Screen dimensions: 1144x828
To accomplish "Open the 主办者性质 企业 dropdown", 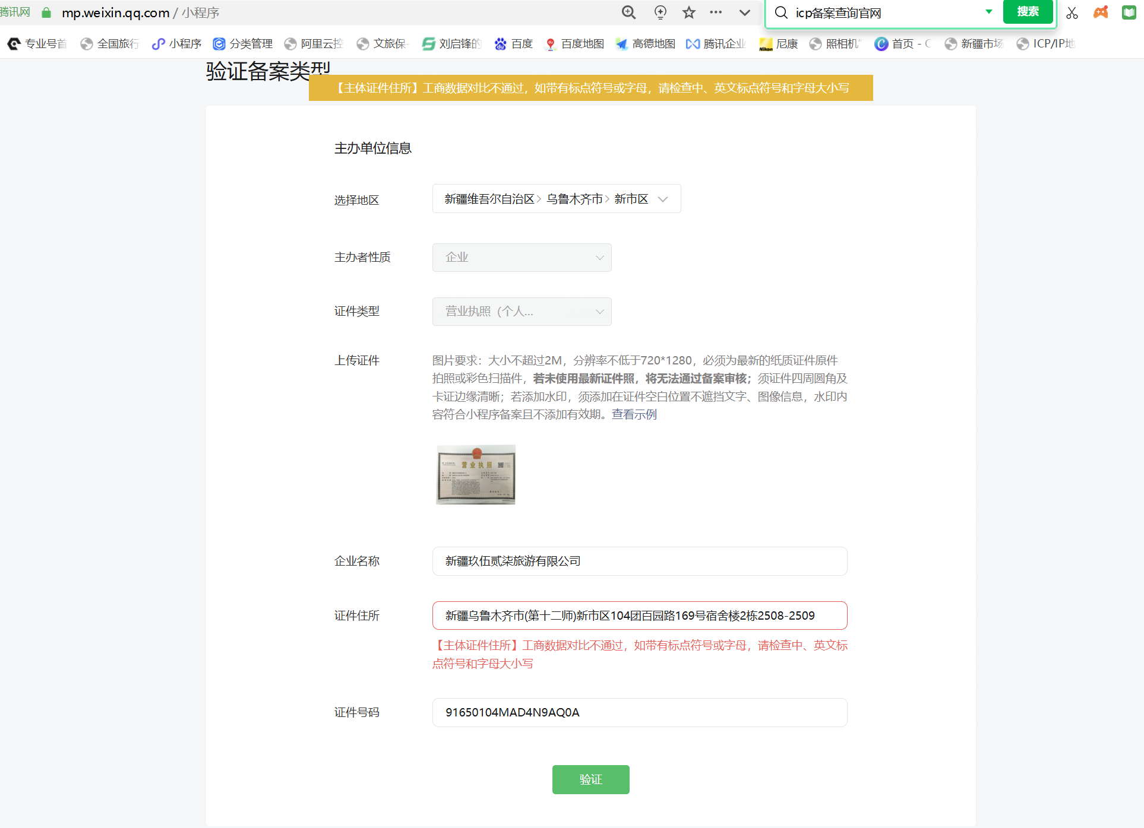I will tap(522, 258).
